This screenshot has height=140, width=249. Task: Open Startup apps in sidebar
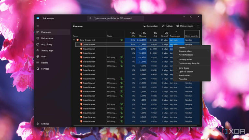[47, 51]
